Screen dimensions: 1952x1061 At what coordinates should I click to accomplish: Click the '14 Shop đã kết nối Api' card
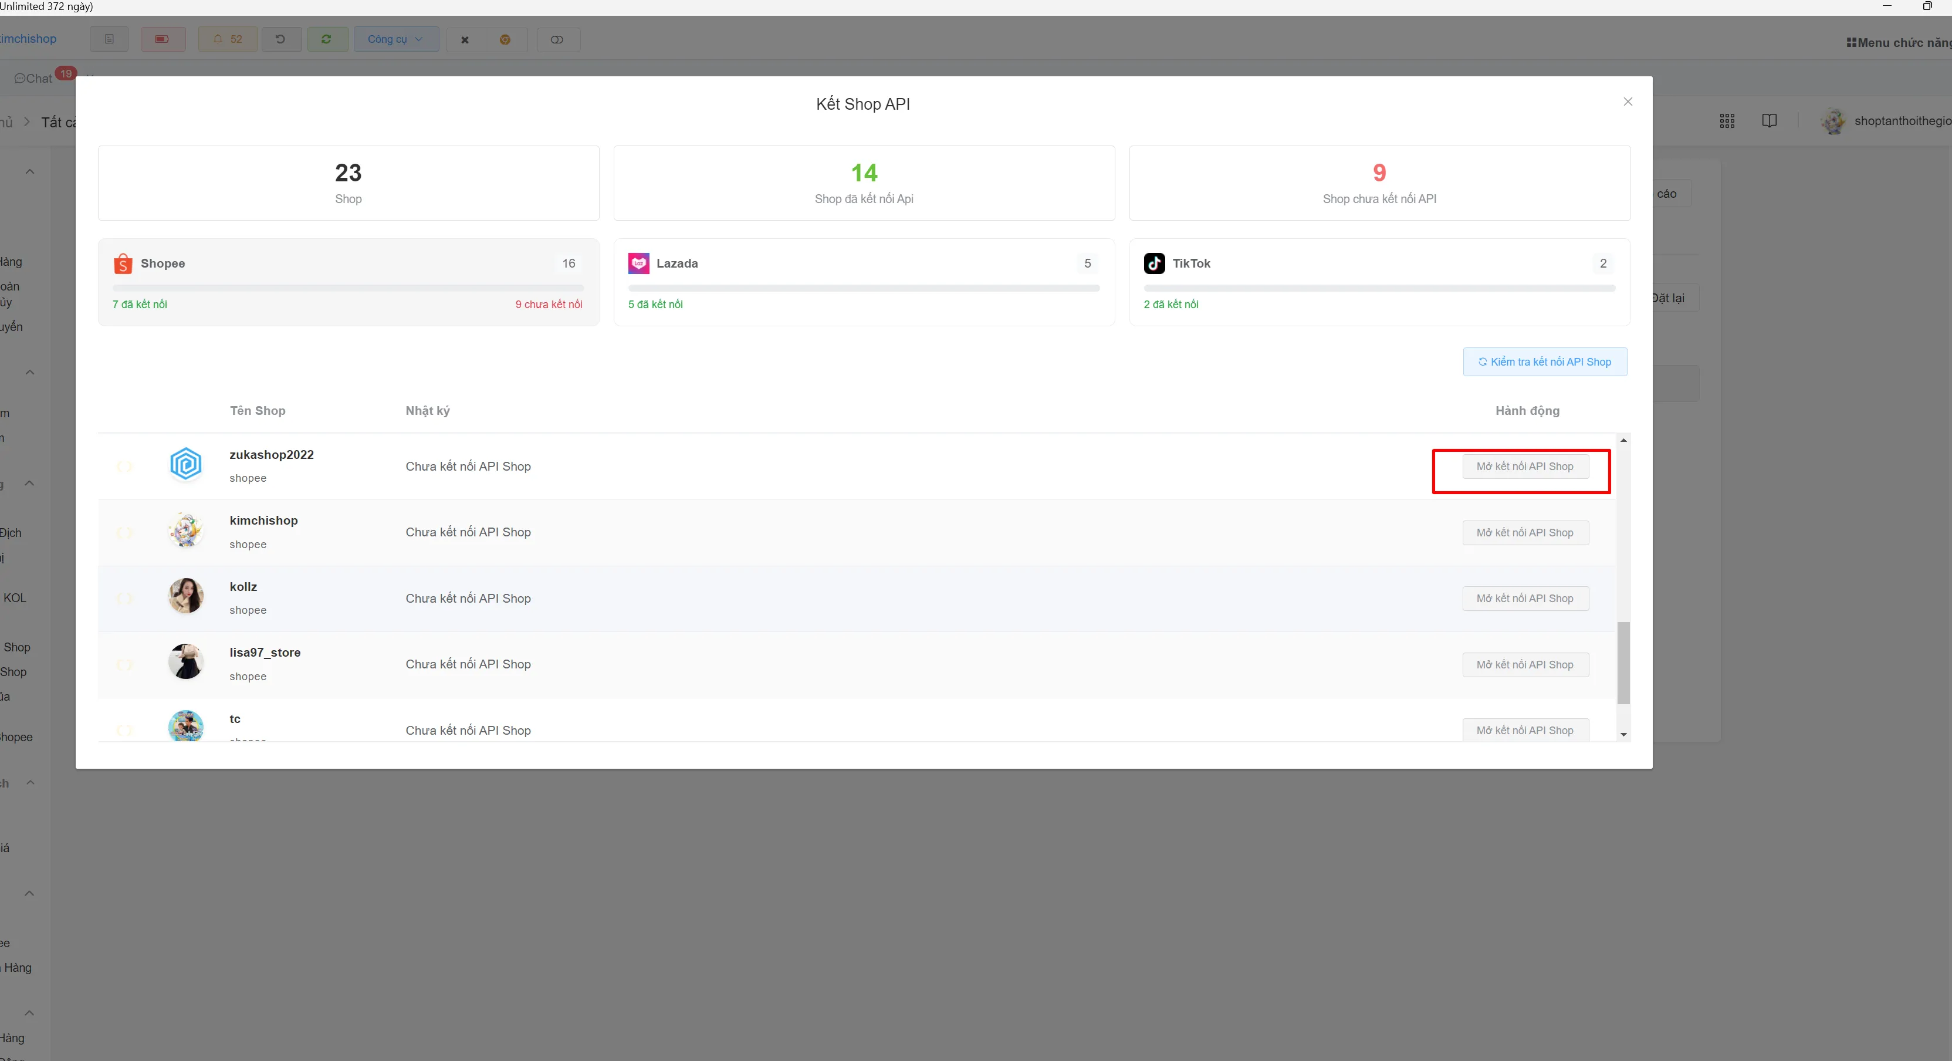click(864, 183)
